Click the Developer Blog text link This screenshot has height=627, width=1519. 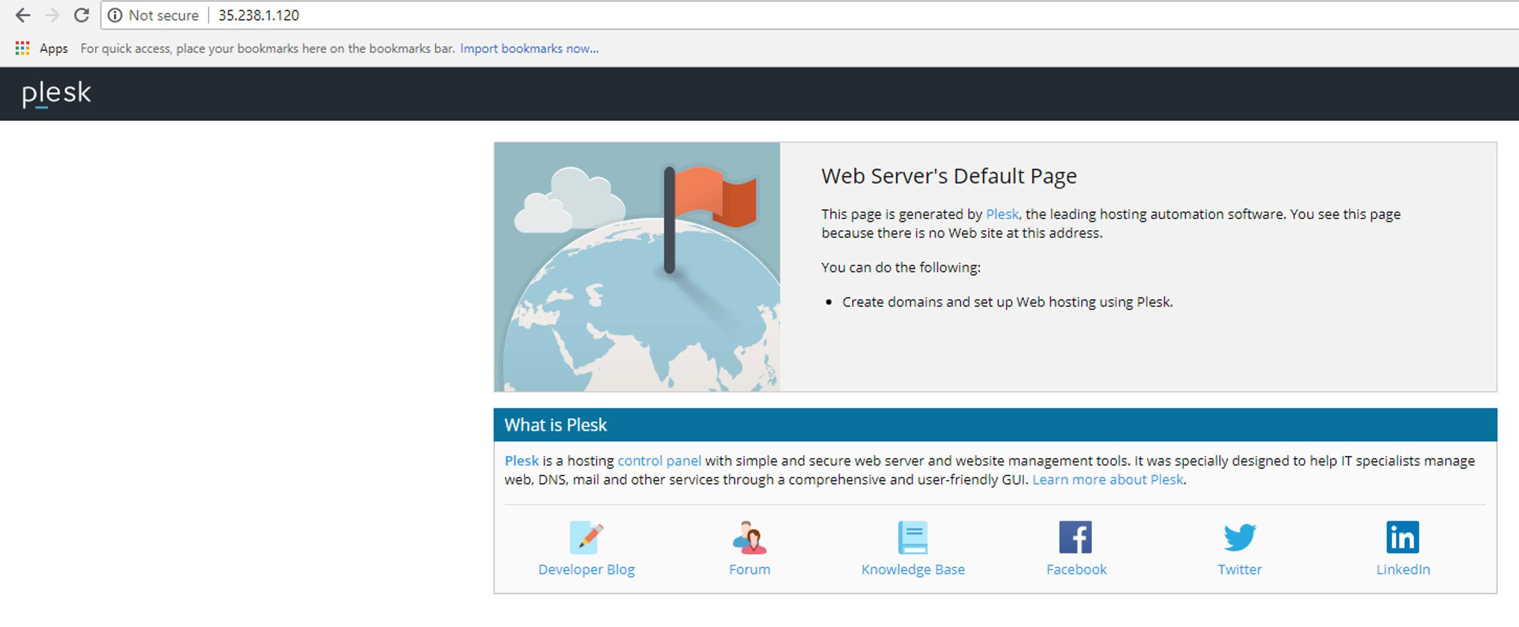pos(586,570)
